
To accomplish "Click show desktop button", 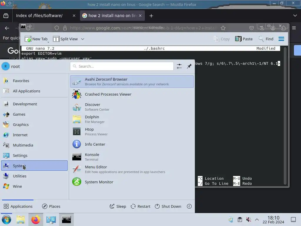I will pyautogui.click(x=293, y=220).
